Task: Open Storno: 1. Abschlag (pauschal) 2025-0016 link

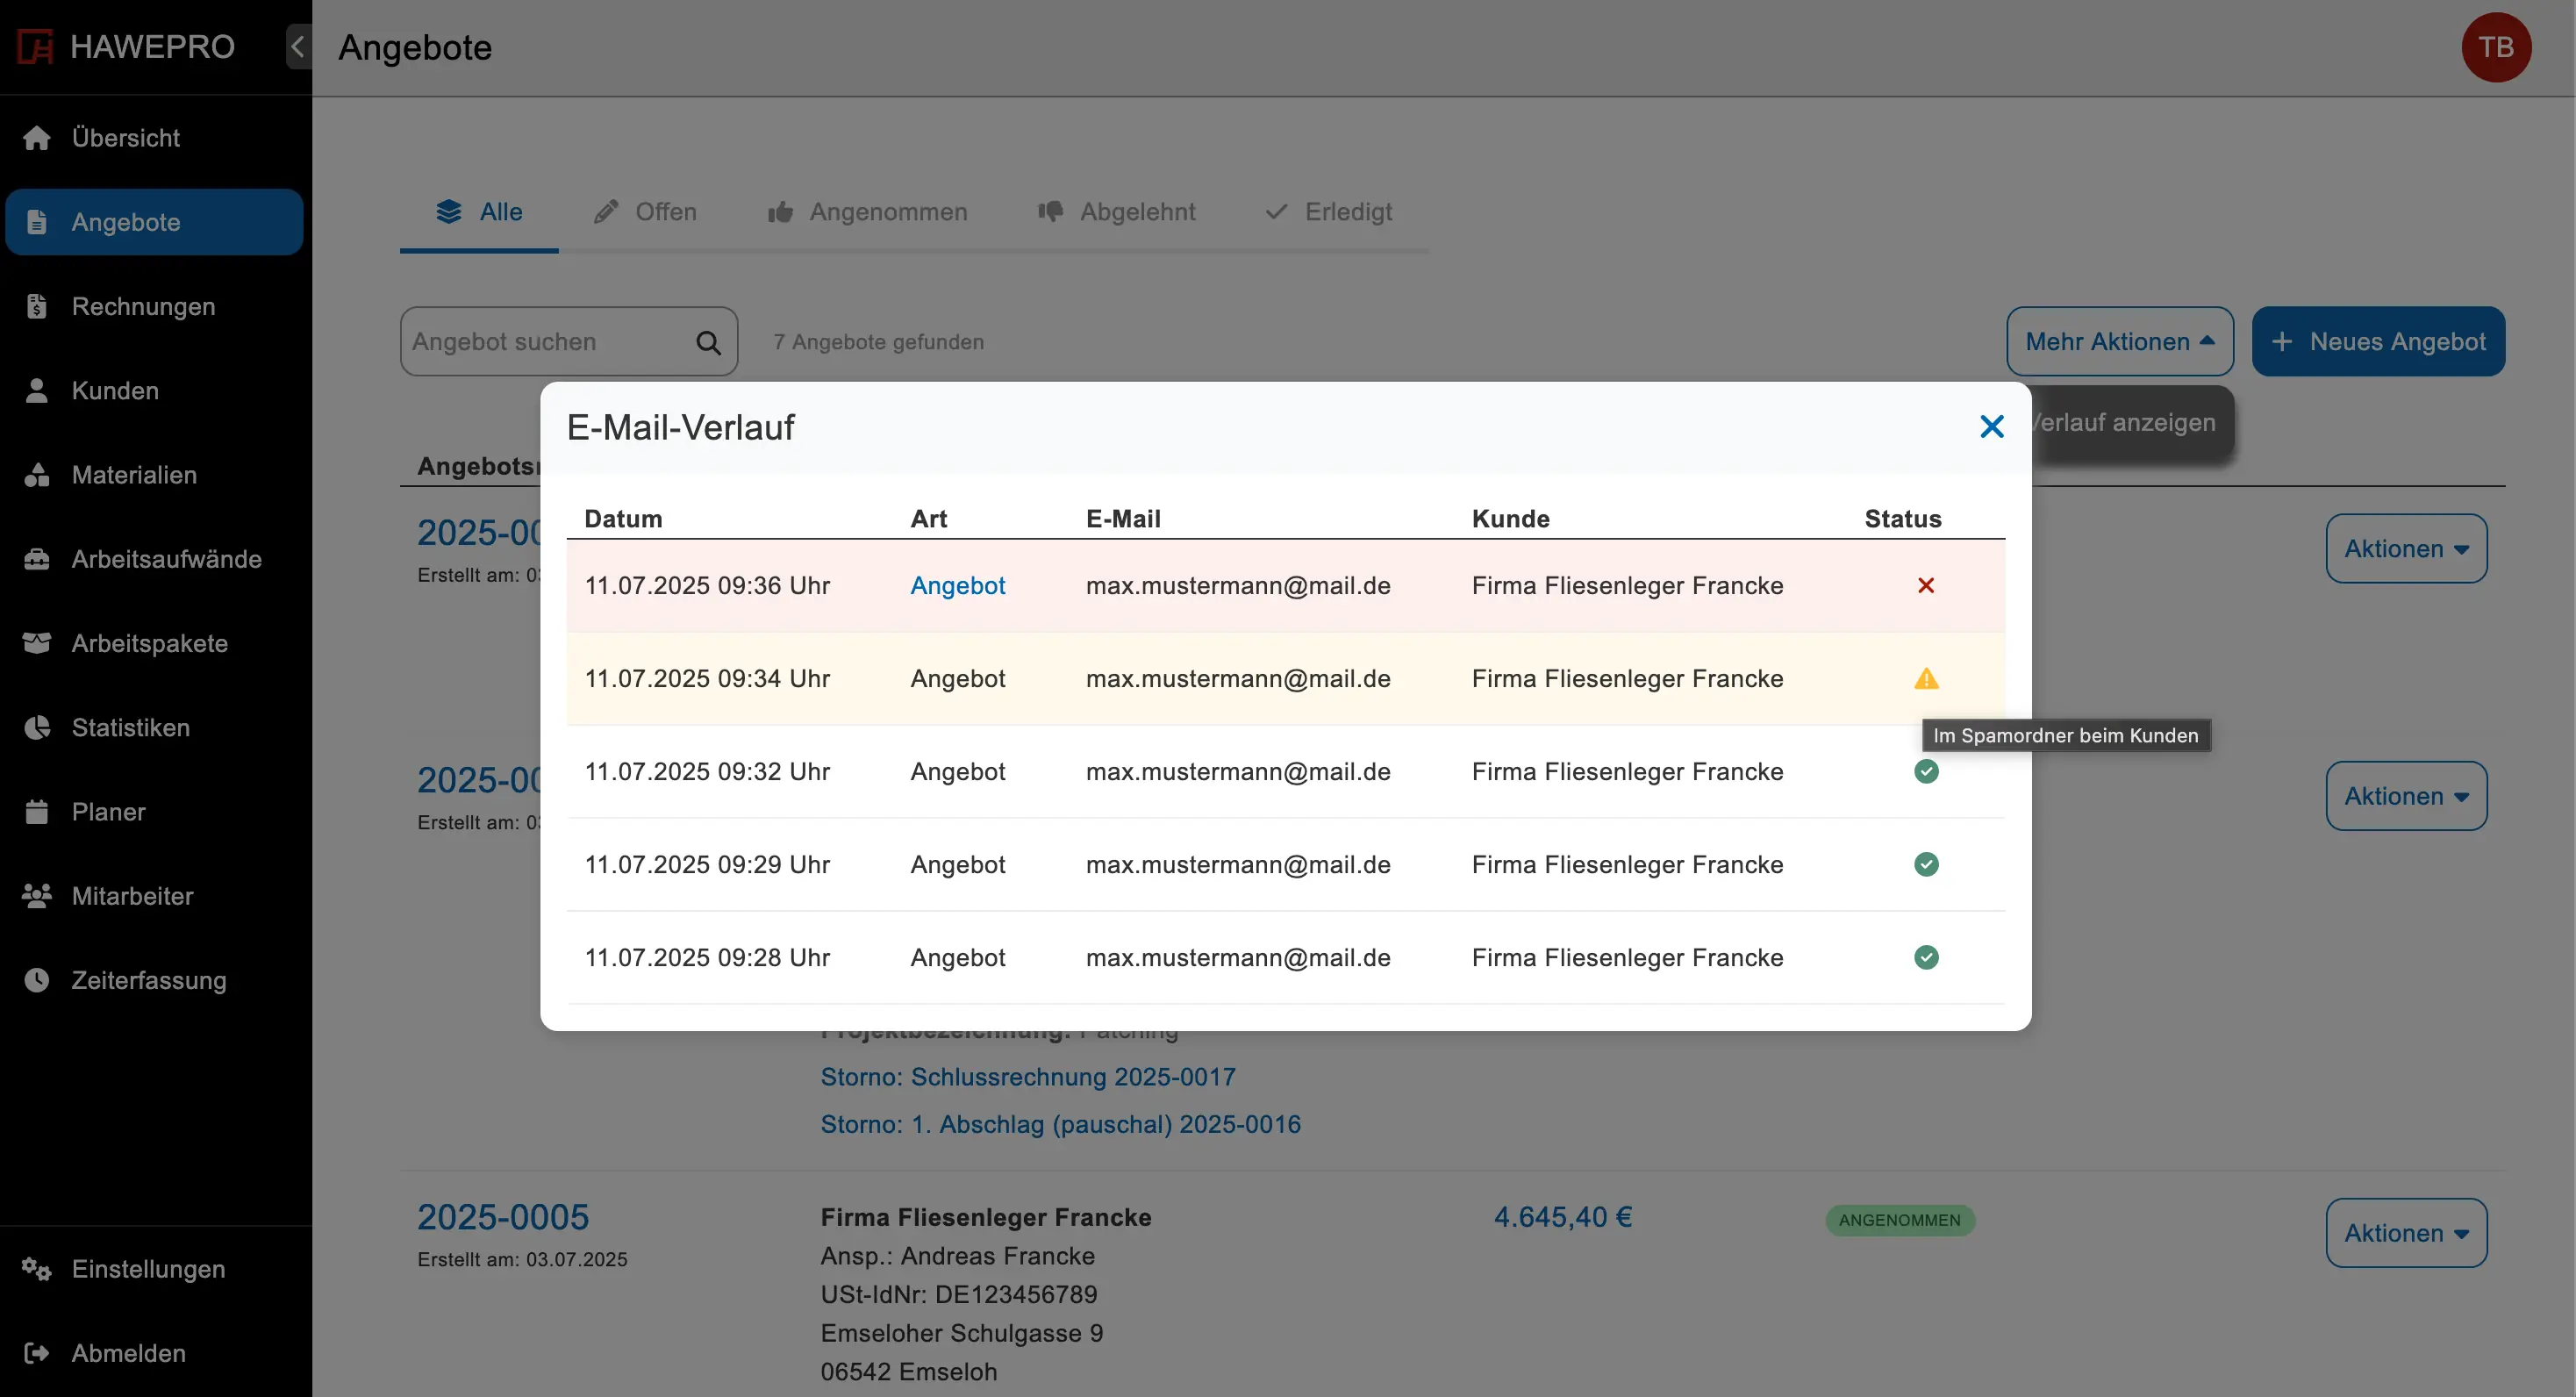Action: pos(1060,1124)
